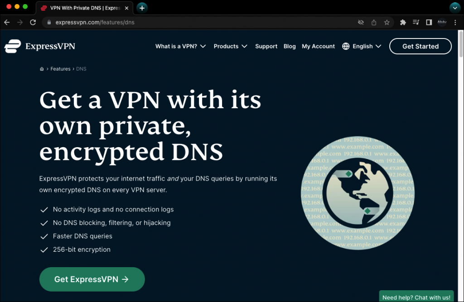Click the crossed-out eye icon in the address bar
464x302 pixels.
click(361, 22)
